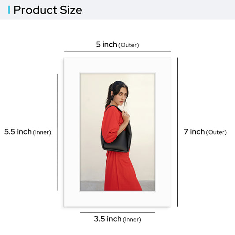
Task: Click the white mat border above the photo
Action: tap(117, 65)
